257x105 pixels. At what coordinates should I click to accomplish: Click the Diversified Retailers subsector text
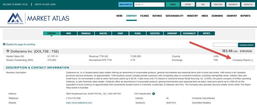point(201,103)
